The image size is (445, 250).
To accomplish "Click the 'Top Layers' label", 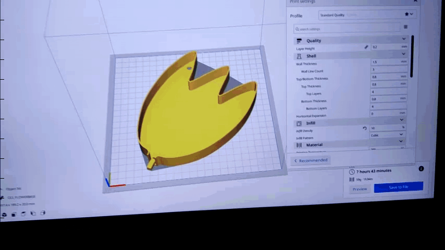I will (314, 94).
